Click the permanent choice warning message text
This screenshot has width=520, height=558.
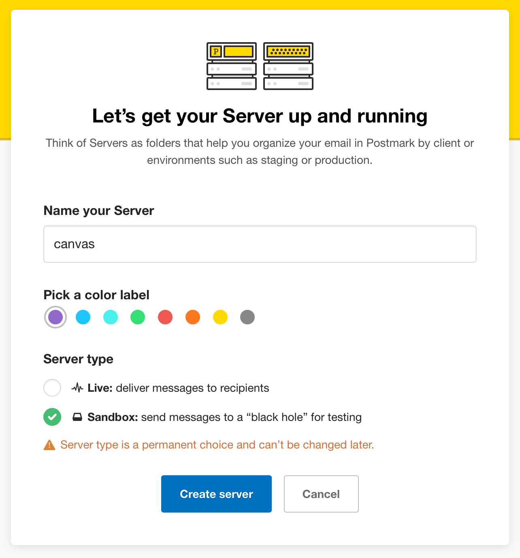pos(217,444)
